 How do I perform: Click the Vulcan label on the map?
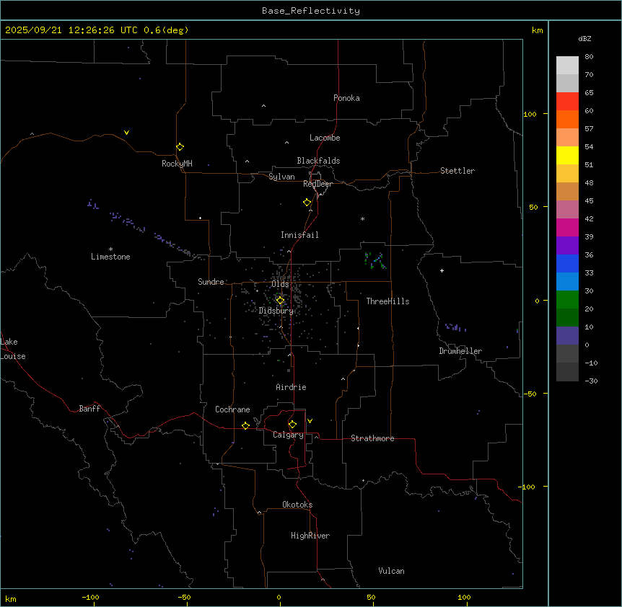pos(391,571)
